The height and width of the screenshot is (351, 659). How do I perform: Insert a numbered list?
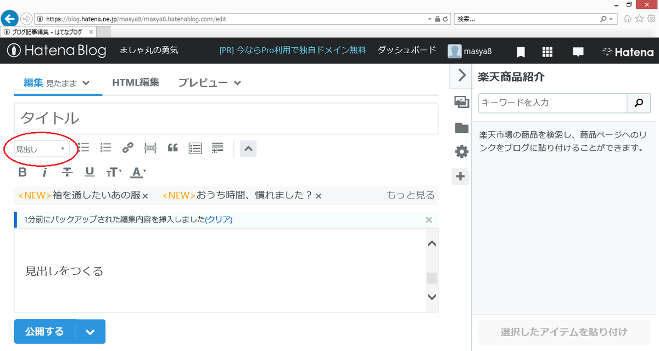point(106,148)
